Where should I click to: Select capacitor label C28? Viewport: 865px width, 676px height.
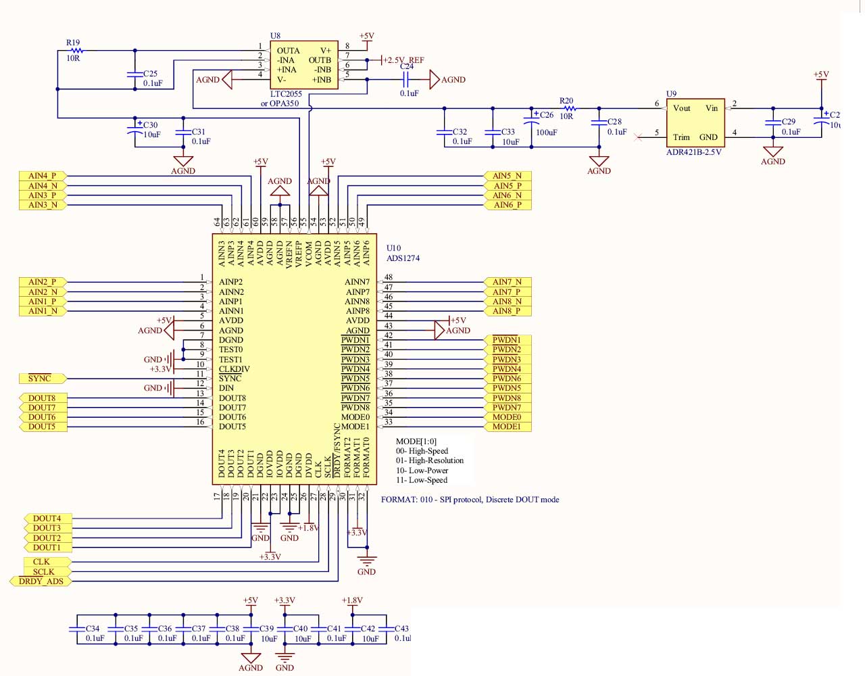(x=614, y=122)
